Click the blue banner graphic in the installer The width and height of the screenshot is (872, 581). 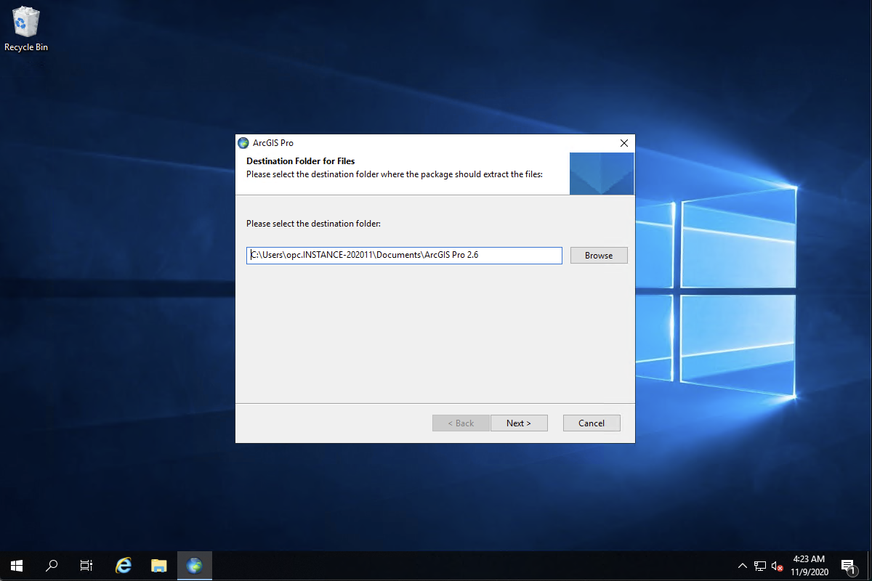point(602,174)
